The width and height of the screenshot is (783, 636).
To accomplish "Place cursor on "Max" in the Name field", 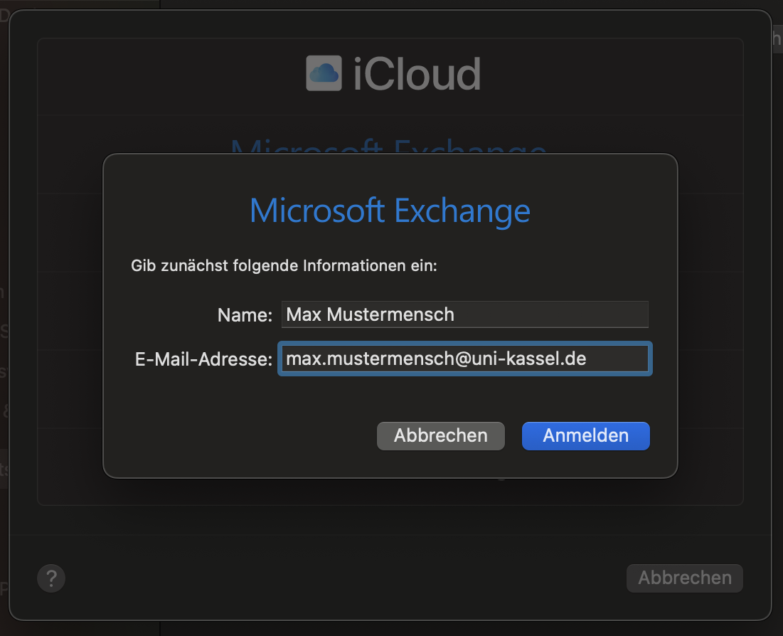I will [304, 314].
